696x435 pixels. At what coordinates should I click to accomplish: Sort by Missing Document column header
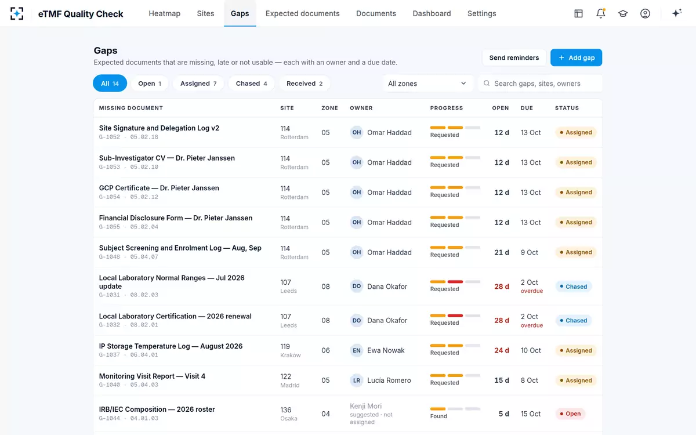pyautogui.click(x=131, y=108)
